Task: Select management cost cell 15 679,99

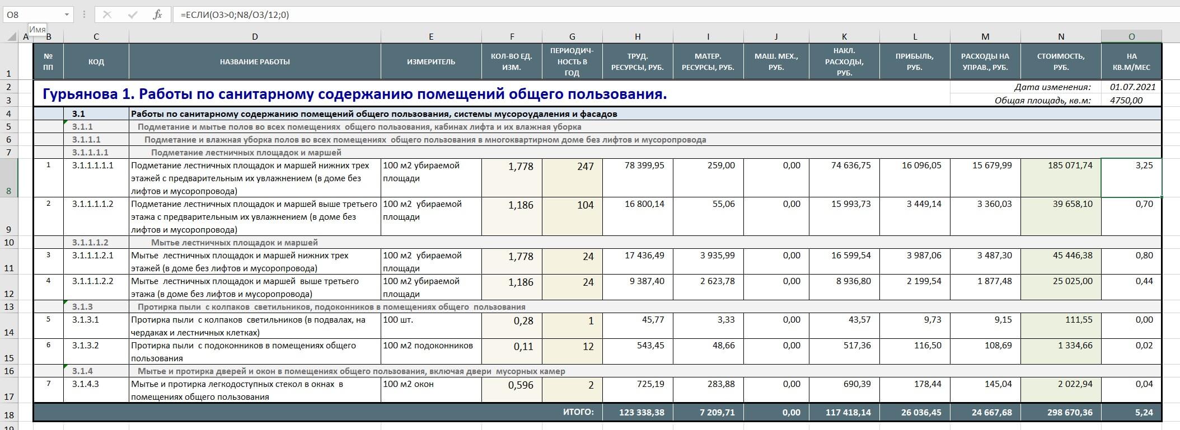Action: coord(985,178)
